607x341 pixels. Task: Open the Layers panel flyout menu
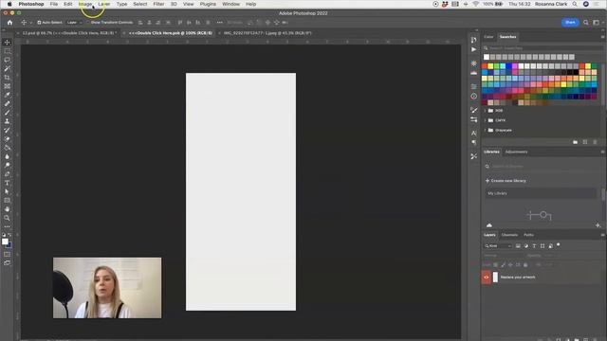pyautogui.click(x=602, y=235)
